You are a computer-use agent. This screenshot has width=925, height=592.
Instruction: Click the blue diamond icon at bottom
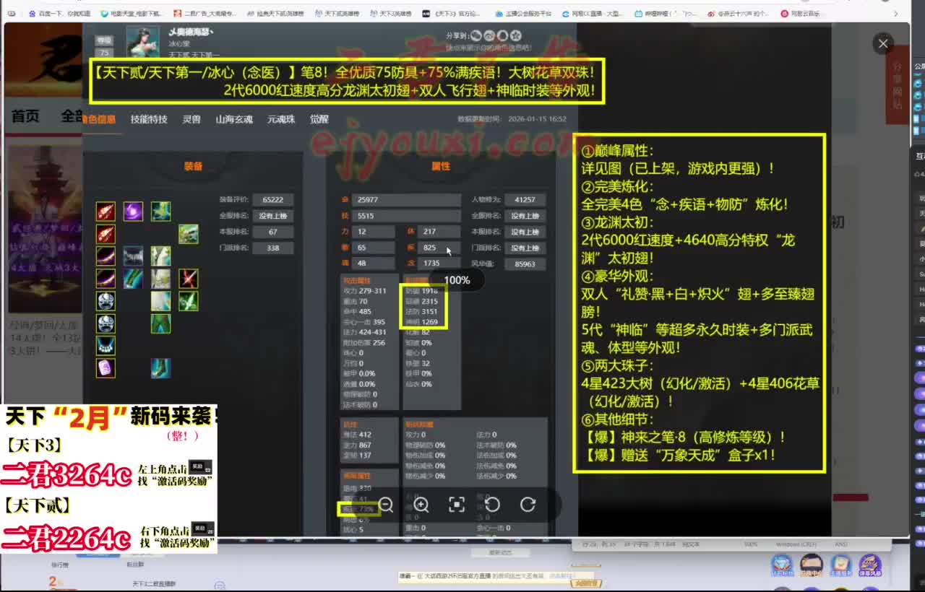coord(782,566)
